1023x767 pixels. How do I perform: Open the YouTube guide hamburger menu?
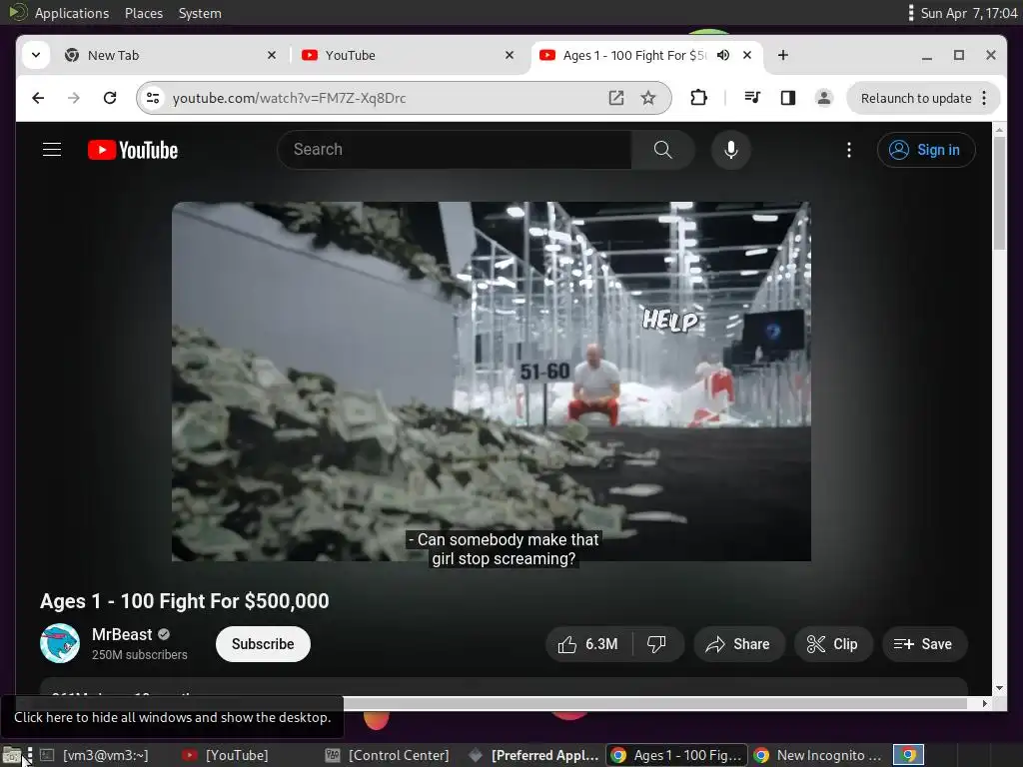pos(52,150)
